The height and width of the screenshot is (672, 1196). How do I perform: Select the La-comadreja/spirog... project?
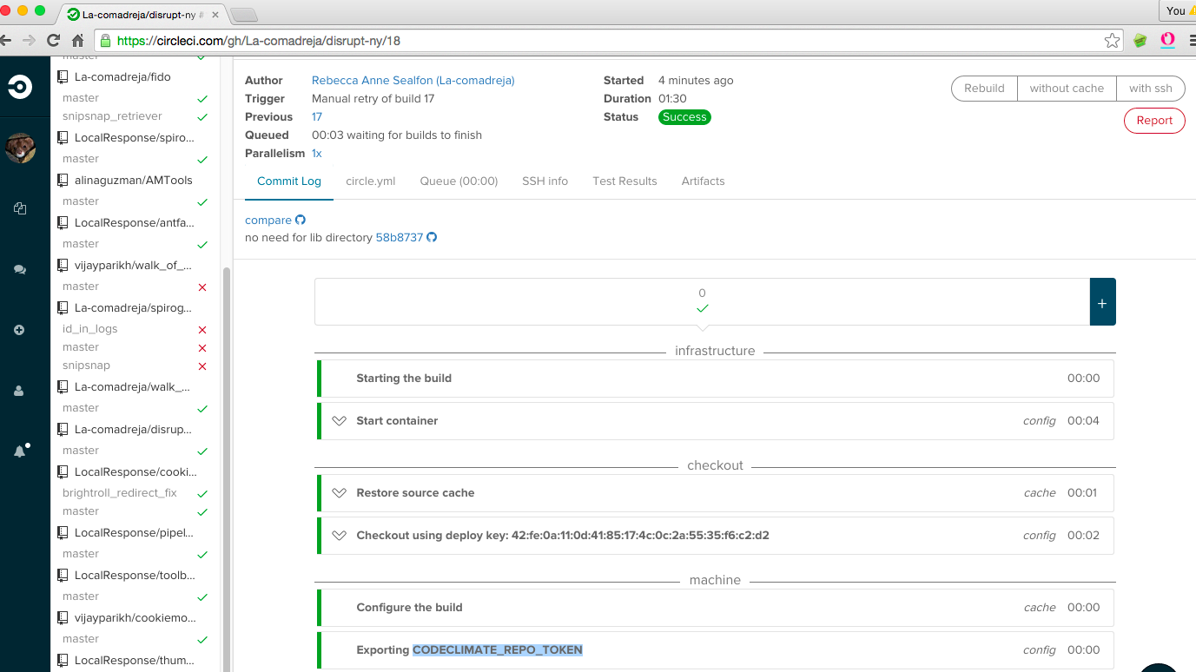(133, 308)
